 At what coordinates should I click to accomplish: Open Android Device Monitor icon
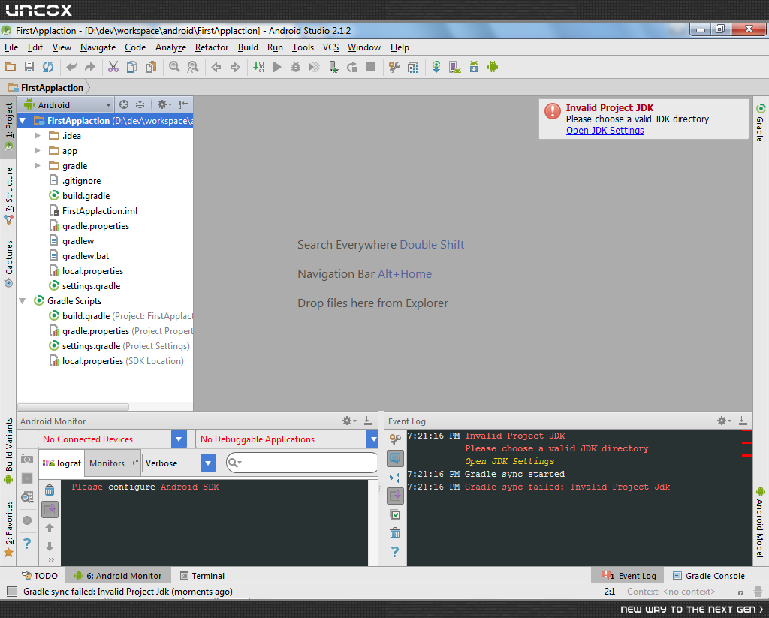tap(493, 67)
